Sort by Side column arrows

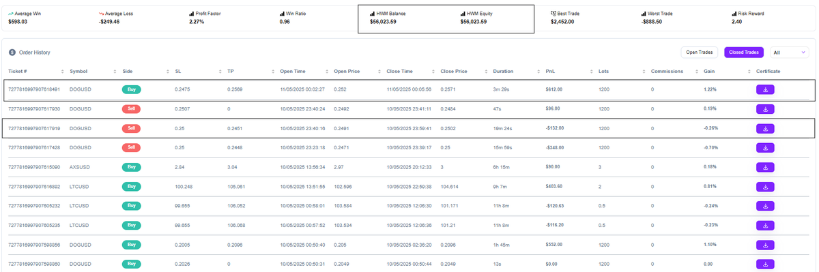(x=168, y=71)
